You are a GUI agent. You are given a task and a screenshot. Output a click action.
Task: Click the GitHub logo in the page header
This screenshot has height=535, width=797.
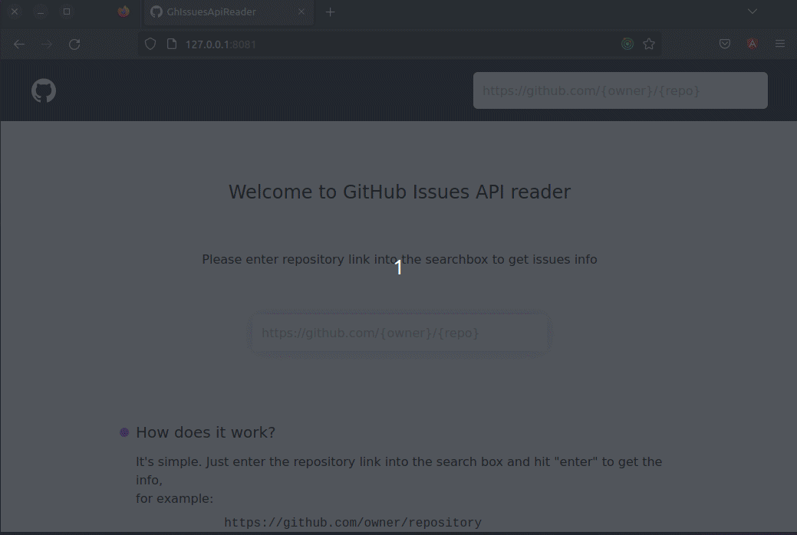(x=43, y=90)
